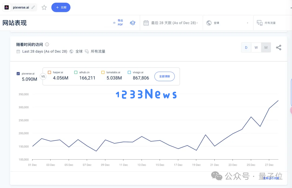
Task: Click the 350,000 y-axis label
Action: click(24, 94)
